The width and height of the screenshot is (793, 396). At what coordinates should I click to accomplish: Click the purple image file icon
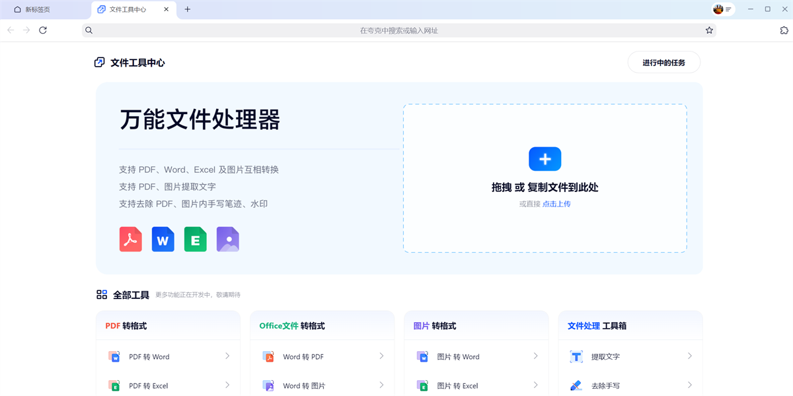(228, 239)
